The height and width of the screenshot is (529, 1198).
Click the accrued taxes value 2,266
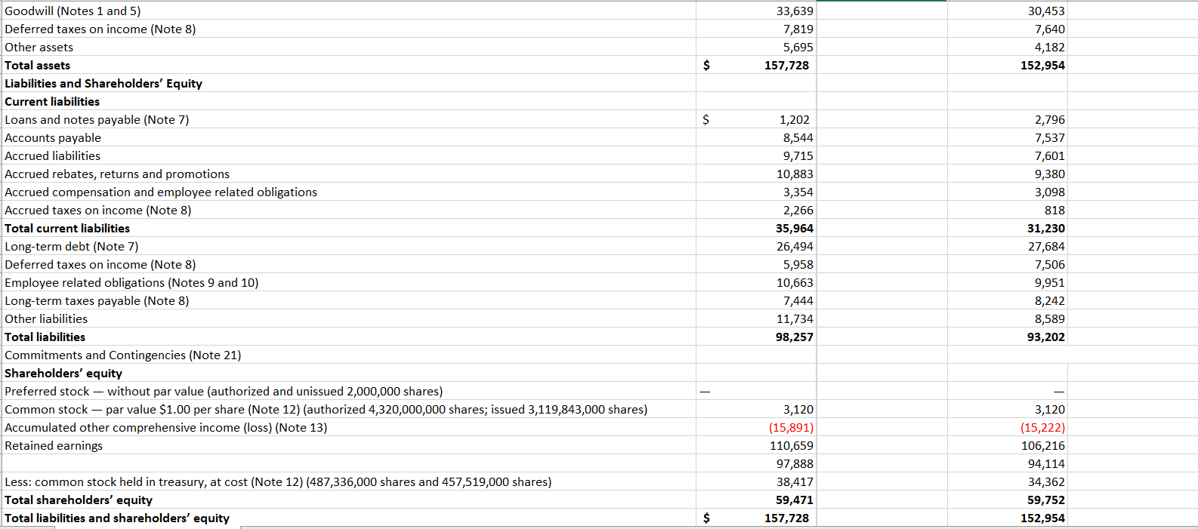(x=756, y=210)
